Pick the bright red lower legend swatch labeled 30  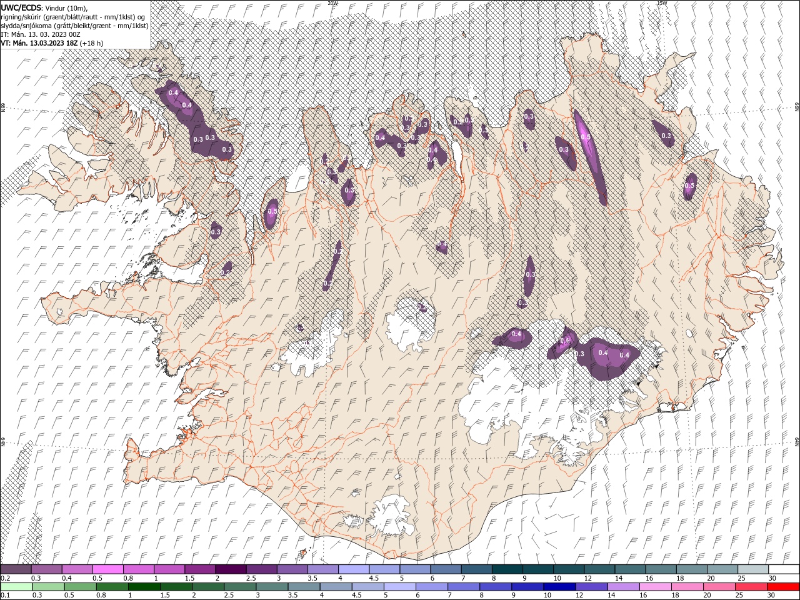(783, 587)
